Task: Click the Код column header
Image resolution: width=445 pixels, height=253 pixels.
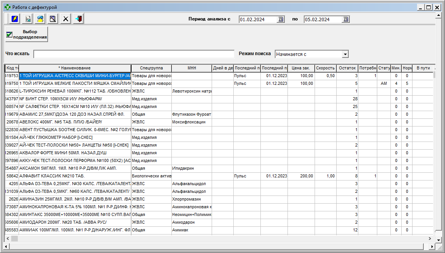Action: pos(12,68)
